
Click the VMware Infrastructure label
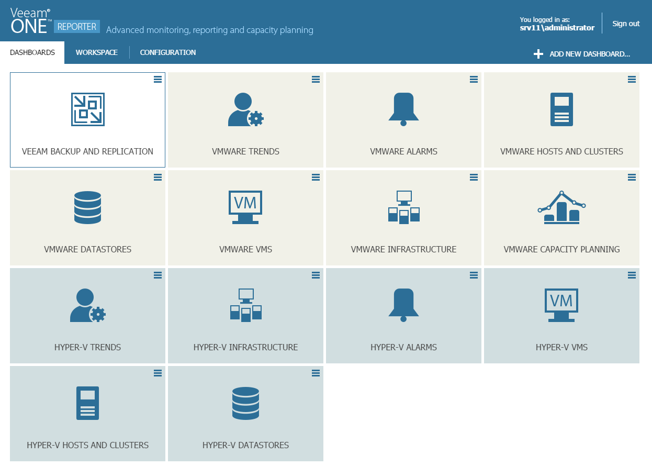pos(403,249)
